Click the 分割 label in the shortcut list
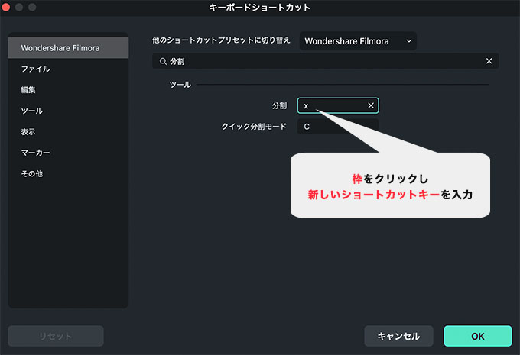Viewport: 520px width, 355px height. click(279, 105)
